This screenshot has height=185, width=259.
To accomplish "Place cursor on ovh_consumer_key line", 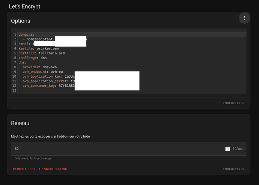I will click(45, 86).
